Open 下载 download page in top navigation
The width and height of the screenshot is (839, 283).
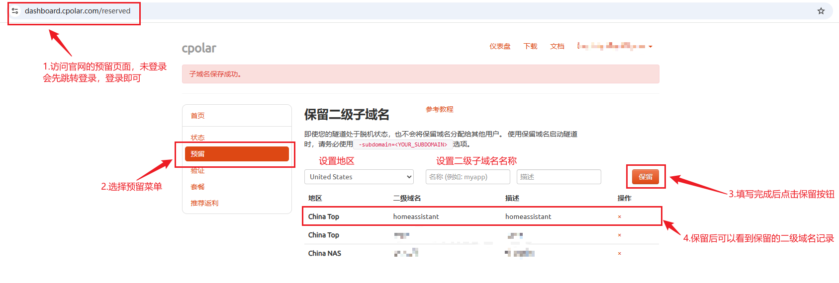click(530, 47)
